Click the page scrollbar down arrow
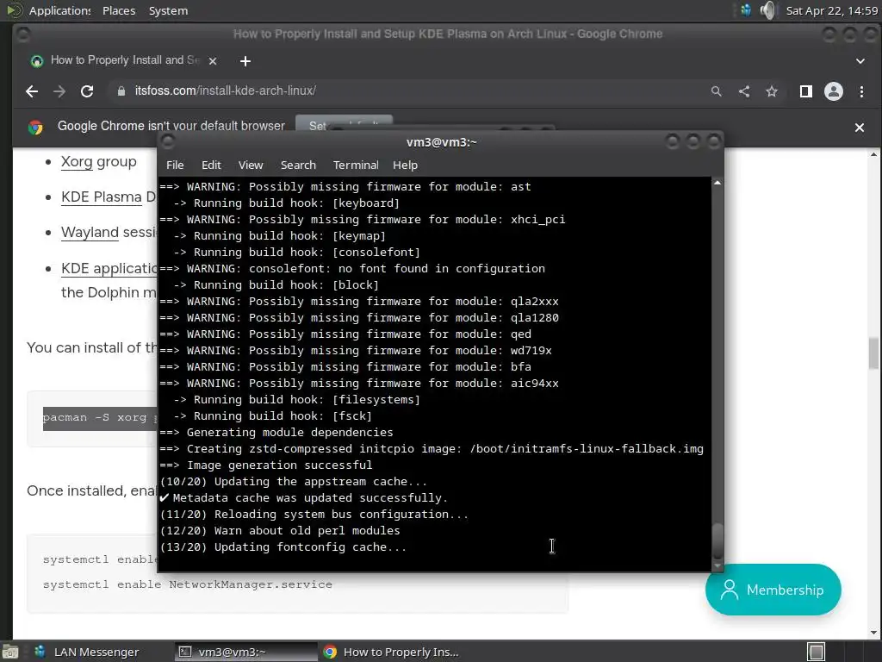The image size is (882, 662). (x=873, y=633)
